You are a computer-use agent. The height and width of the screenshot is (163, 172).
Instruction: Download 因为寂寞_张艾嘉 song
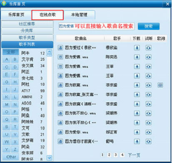(x=137, y=95)
